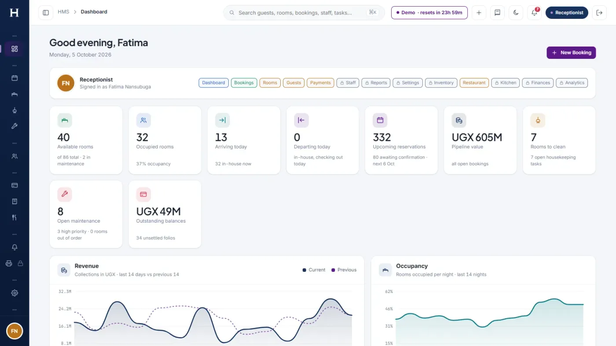This screenshot has width=616, height=346.
Task: Click the locked Reports chip
Action: 376,83
